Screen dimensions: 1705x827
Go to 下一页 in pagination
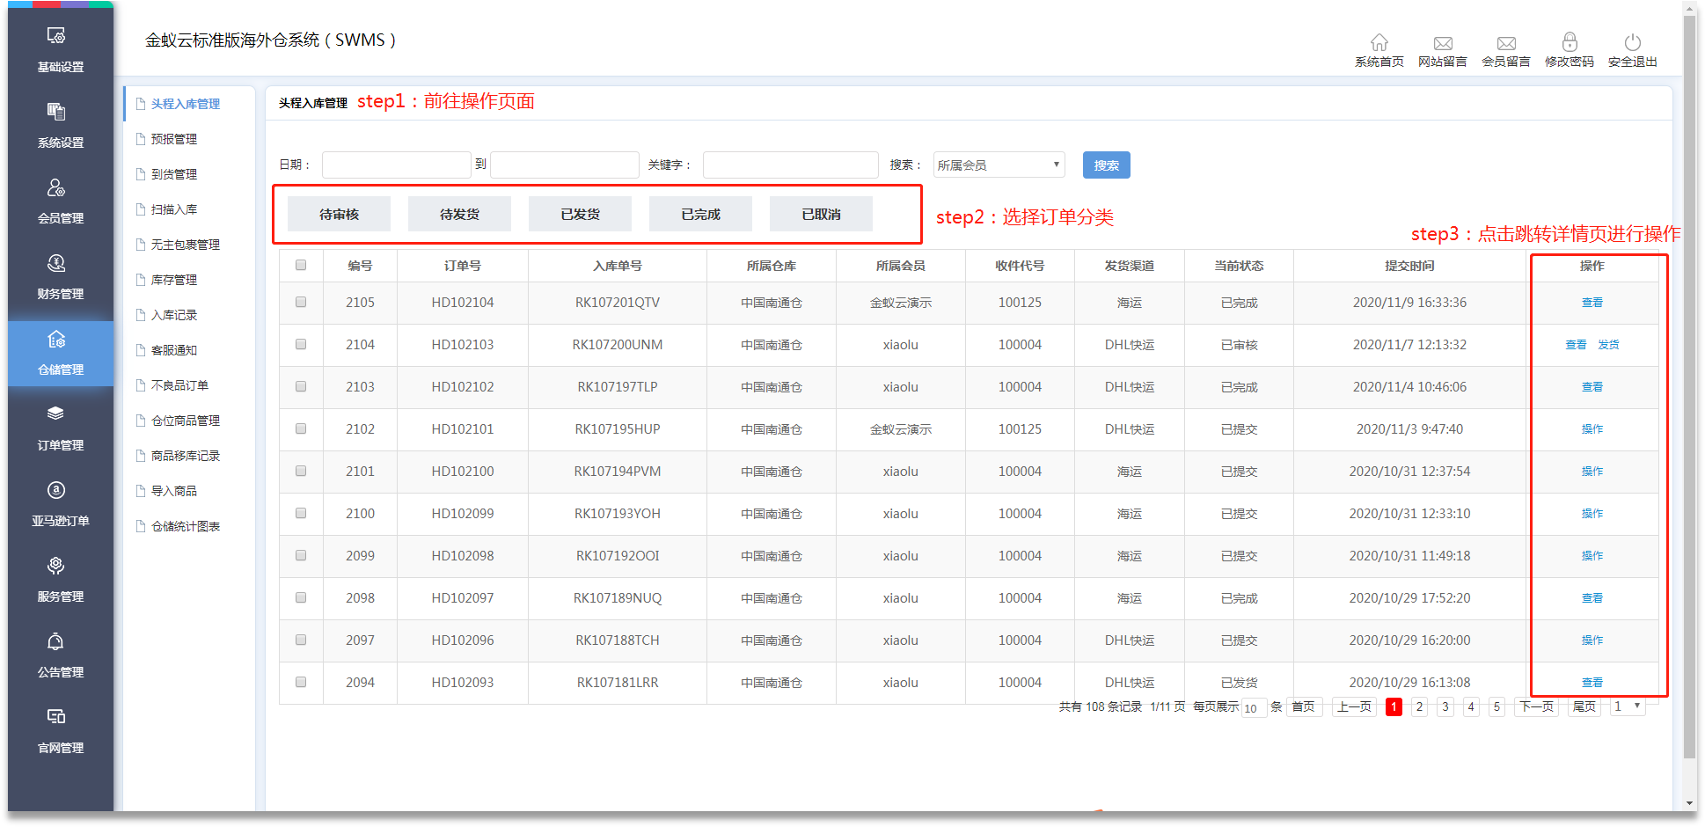pyautogui.click(x=1537, y=706)
